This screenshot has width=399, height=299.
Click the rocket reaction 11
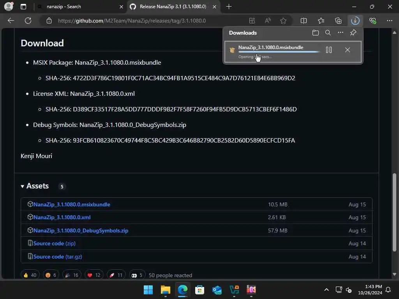point(116,275)
